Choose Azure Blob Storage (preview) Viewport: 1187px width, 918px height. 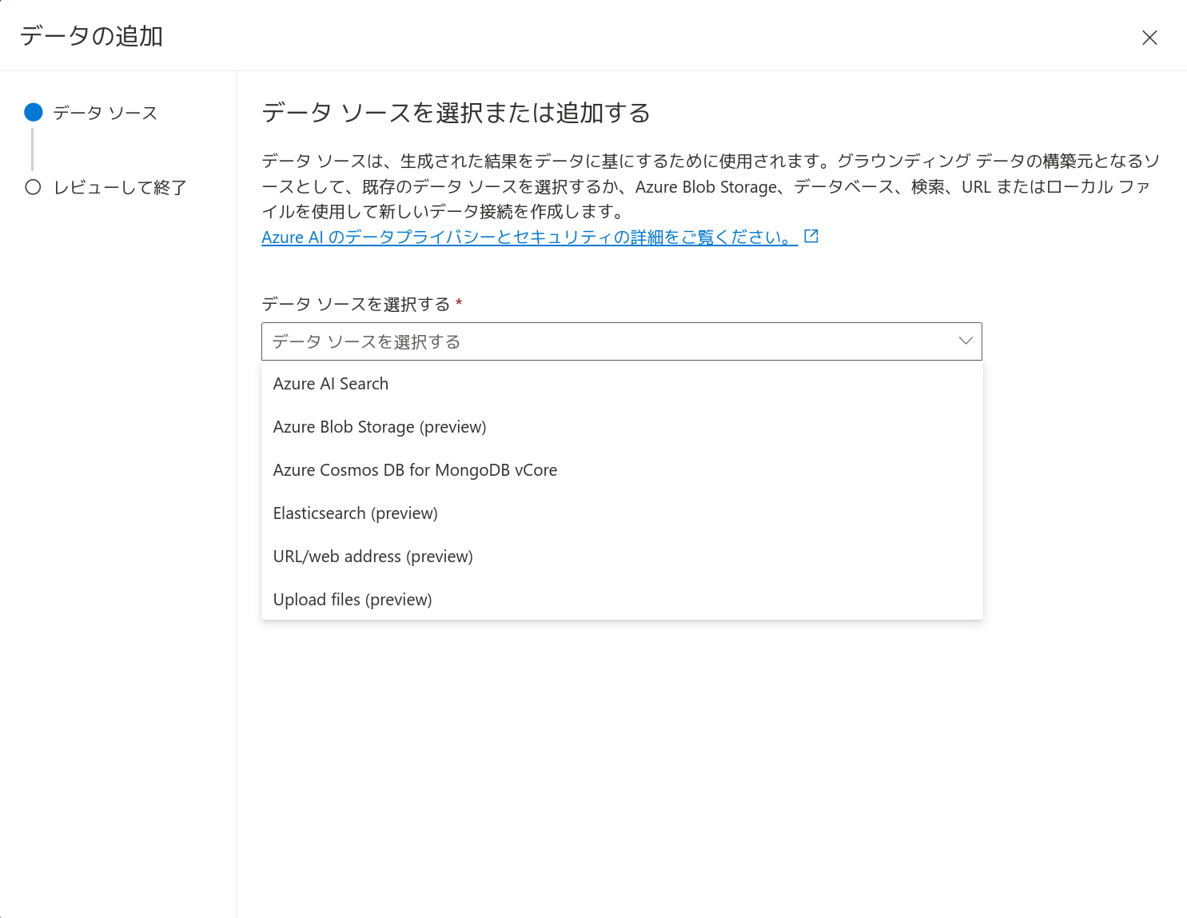click(622, 427)
